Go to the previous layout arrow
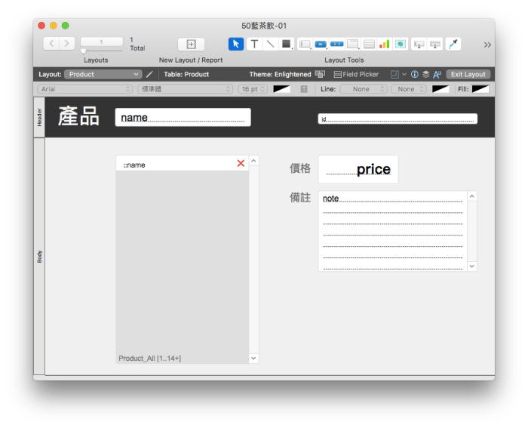Viewport: 528px width, 428px height. point(51,44)
